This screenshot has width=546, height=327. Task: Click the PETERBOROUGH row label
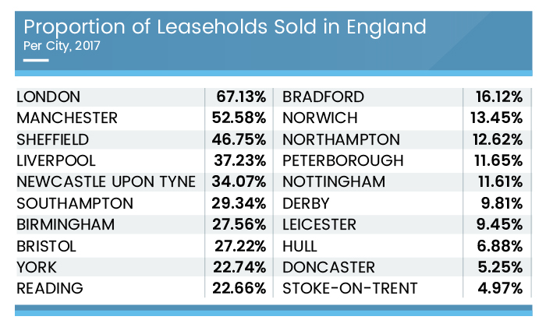tap(343, 161)
